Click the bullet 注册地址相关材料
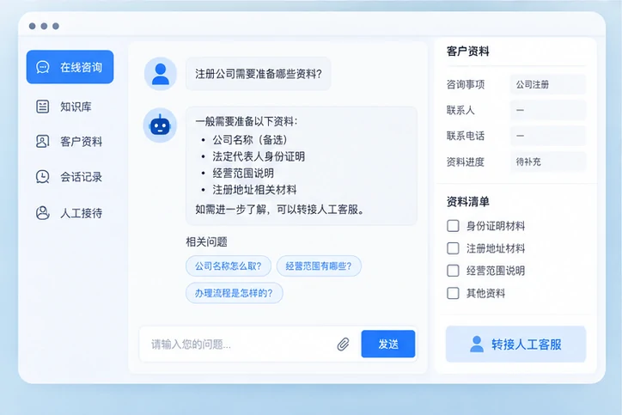 click(x=254, y=190)
